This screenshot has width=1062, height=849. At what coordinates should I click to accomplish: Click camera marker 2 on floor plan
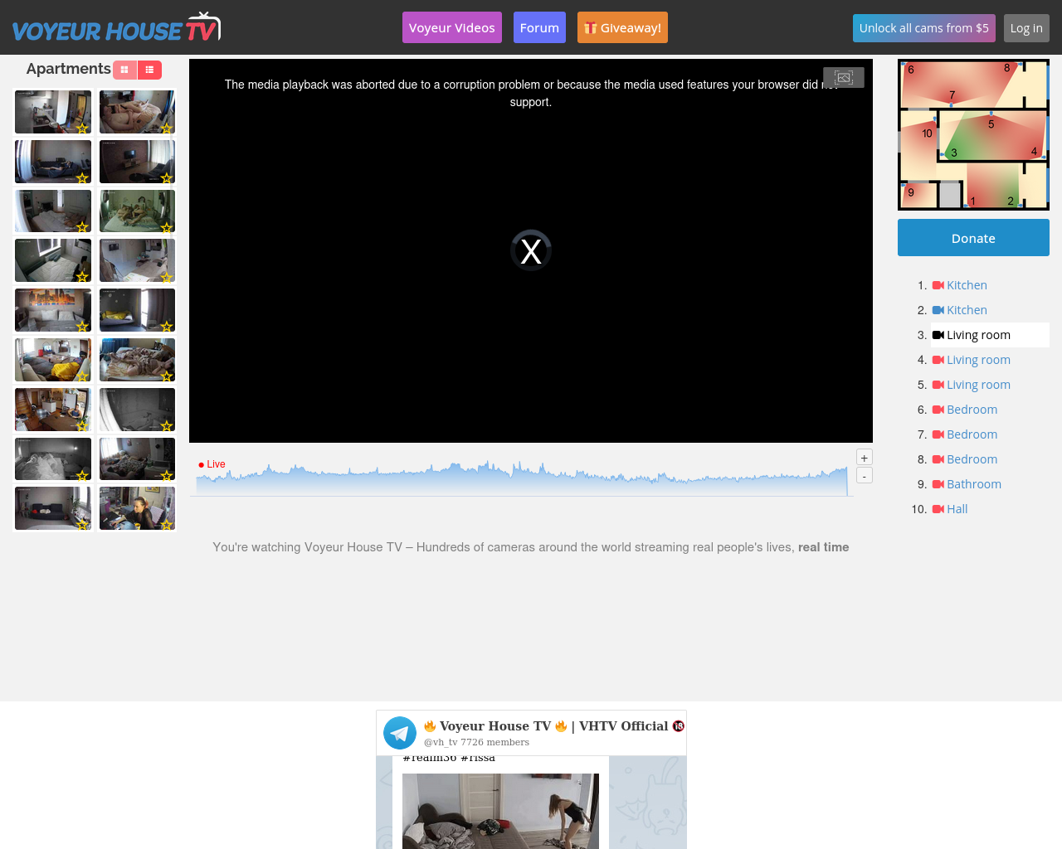pyautogui.click(x=1011, y=201)
